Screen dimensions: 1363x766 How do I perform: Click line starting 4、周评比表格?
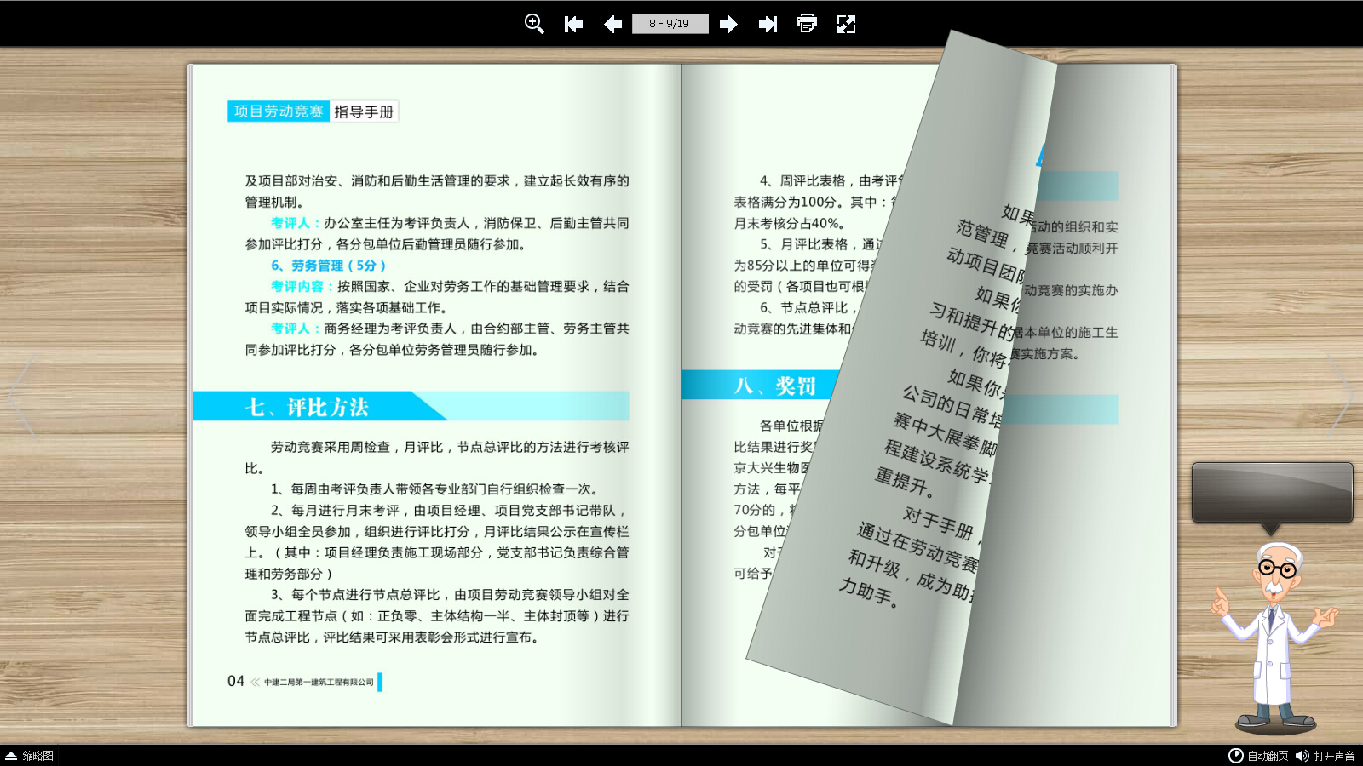pyautogui.click(x=832, y=181)
